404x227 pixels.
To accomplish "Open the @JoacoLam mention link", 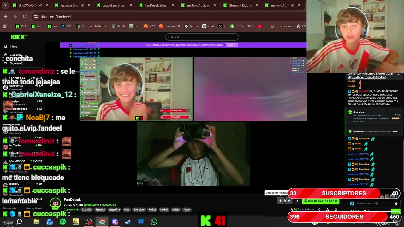I will [109, 205].
